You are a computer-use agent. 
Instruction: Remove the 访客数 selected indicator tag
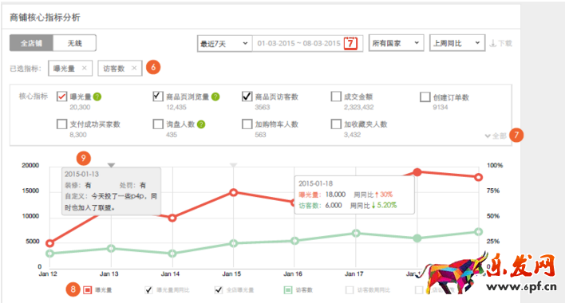click(134, 68)
